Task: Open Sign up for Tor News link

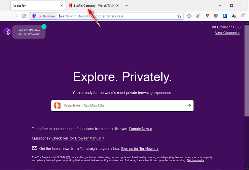Action: point(140,149)
